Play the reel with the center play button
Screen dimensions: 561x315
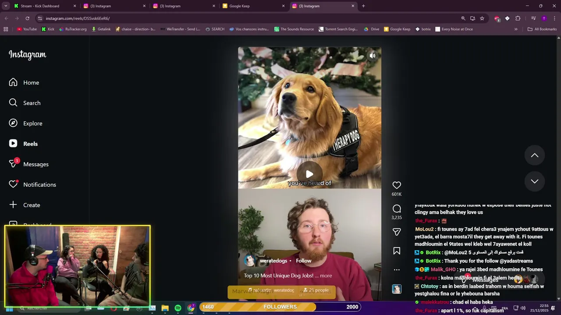point(309,174)
